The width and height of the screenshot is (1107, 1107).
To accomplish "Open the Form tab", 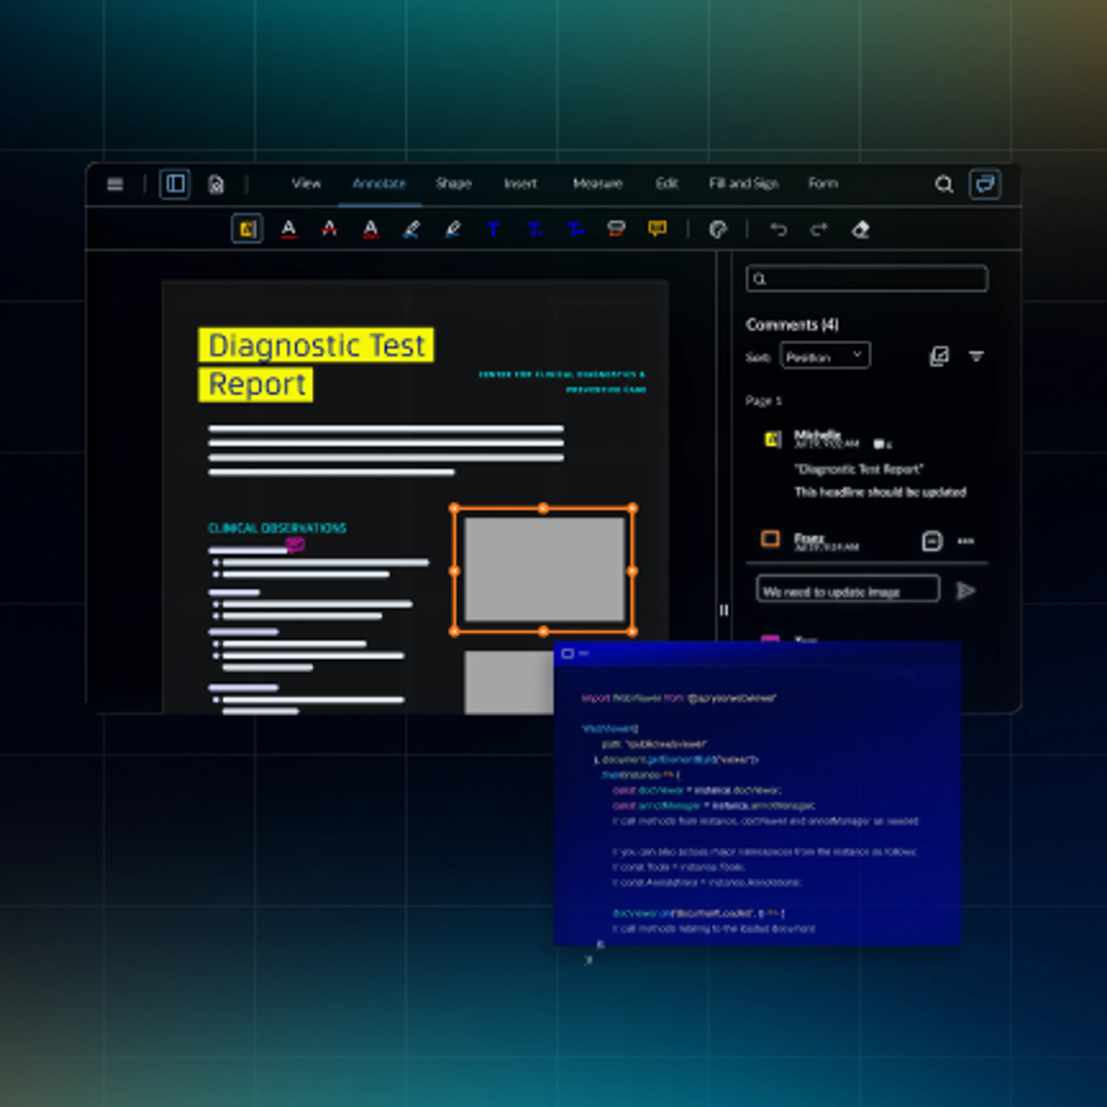I will click(823, 184).
